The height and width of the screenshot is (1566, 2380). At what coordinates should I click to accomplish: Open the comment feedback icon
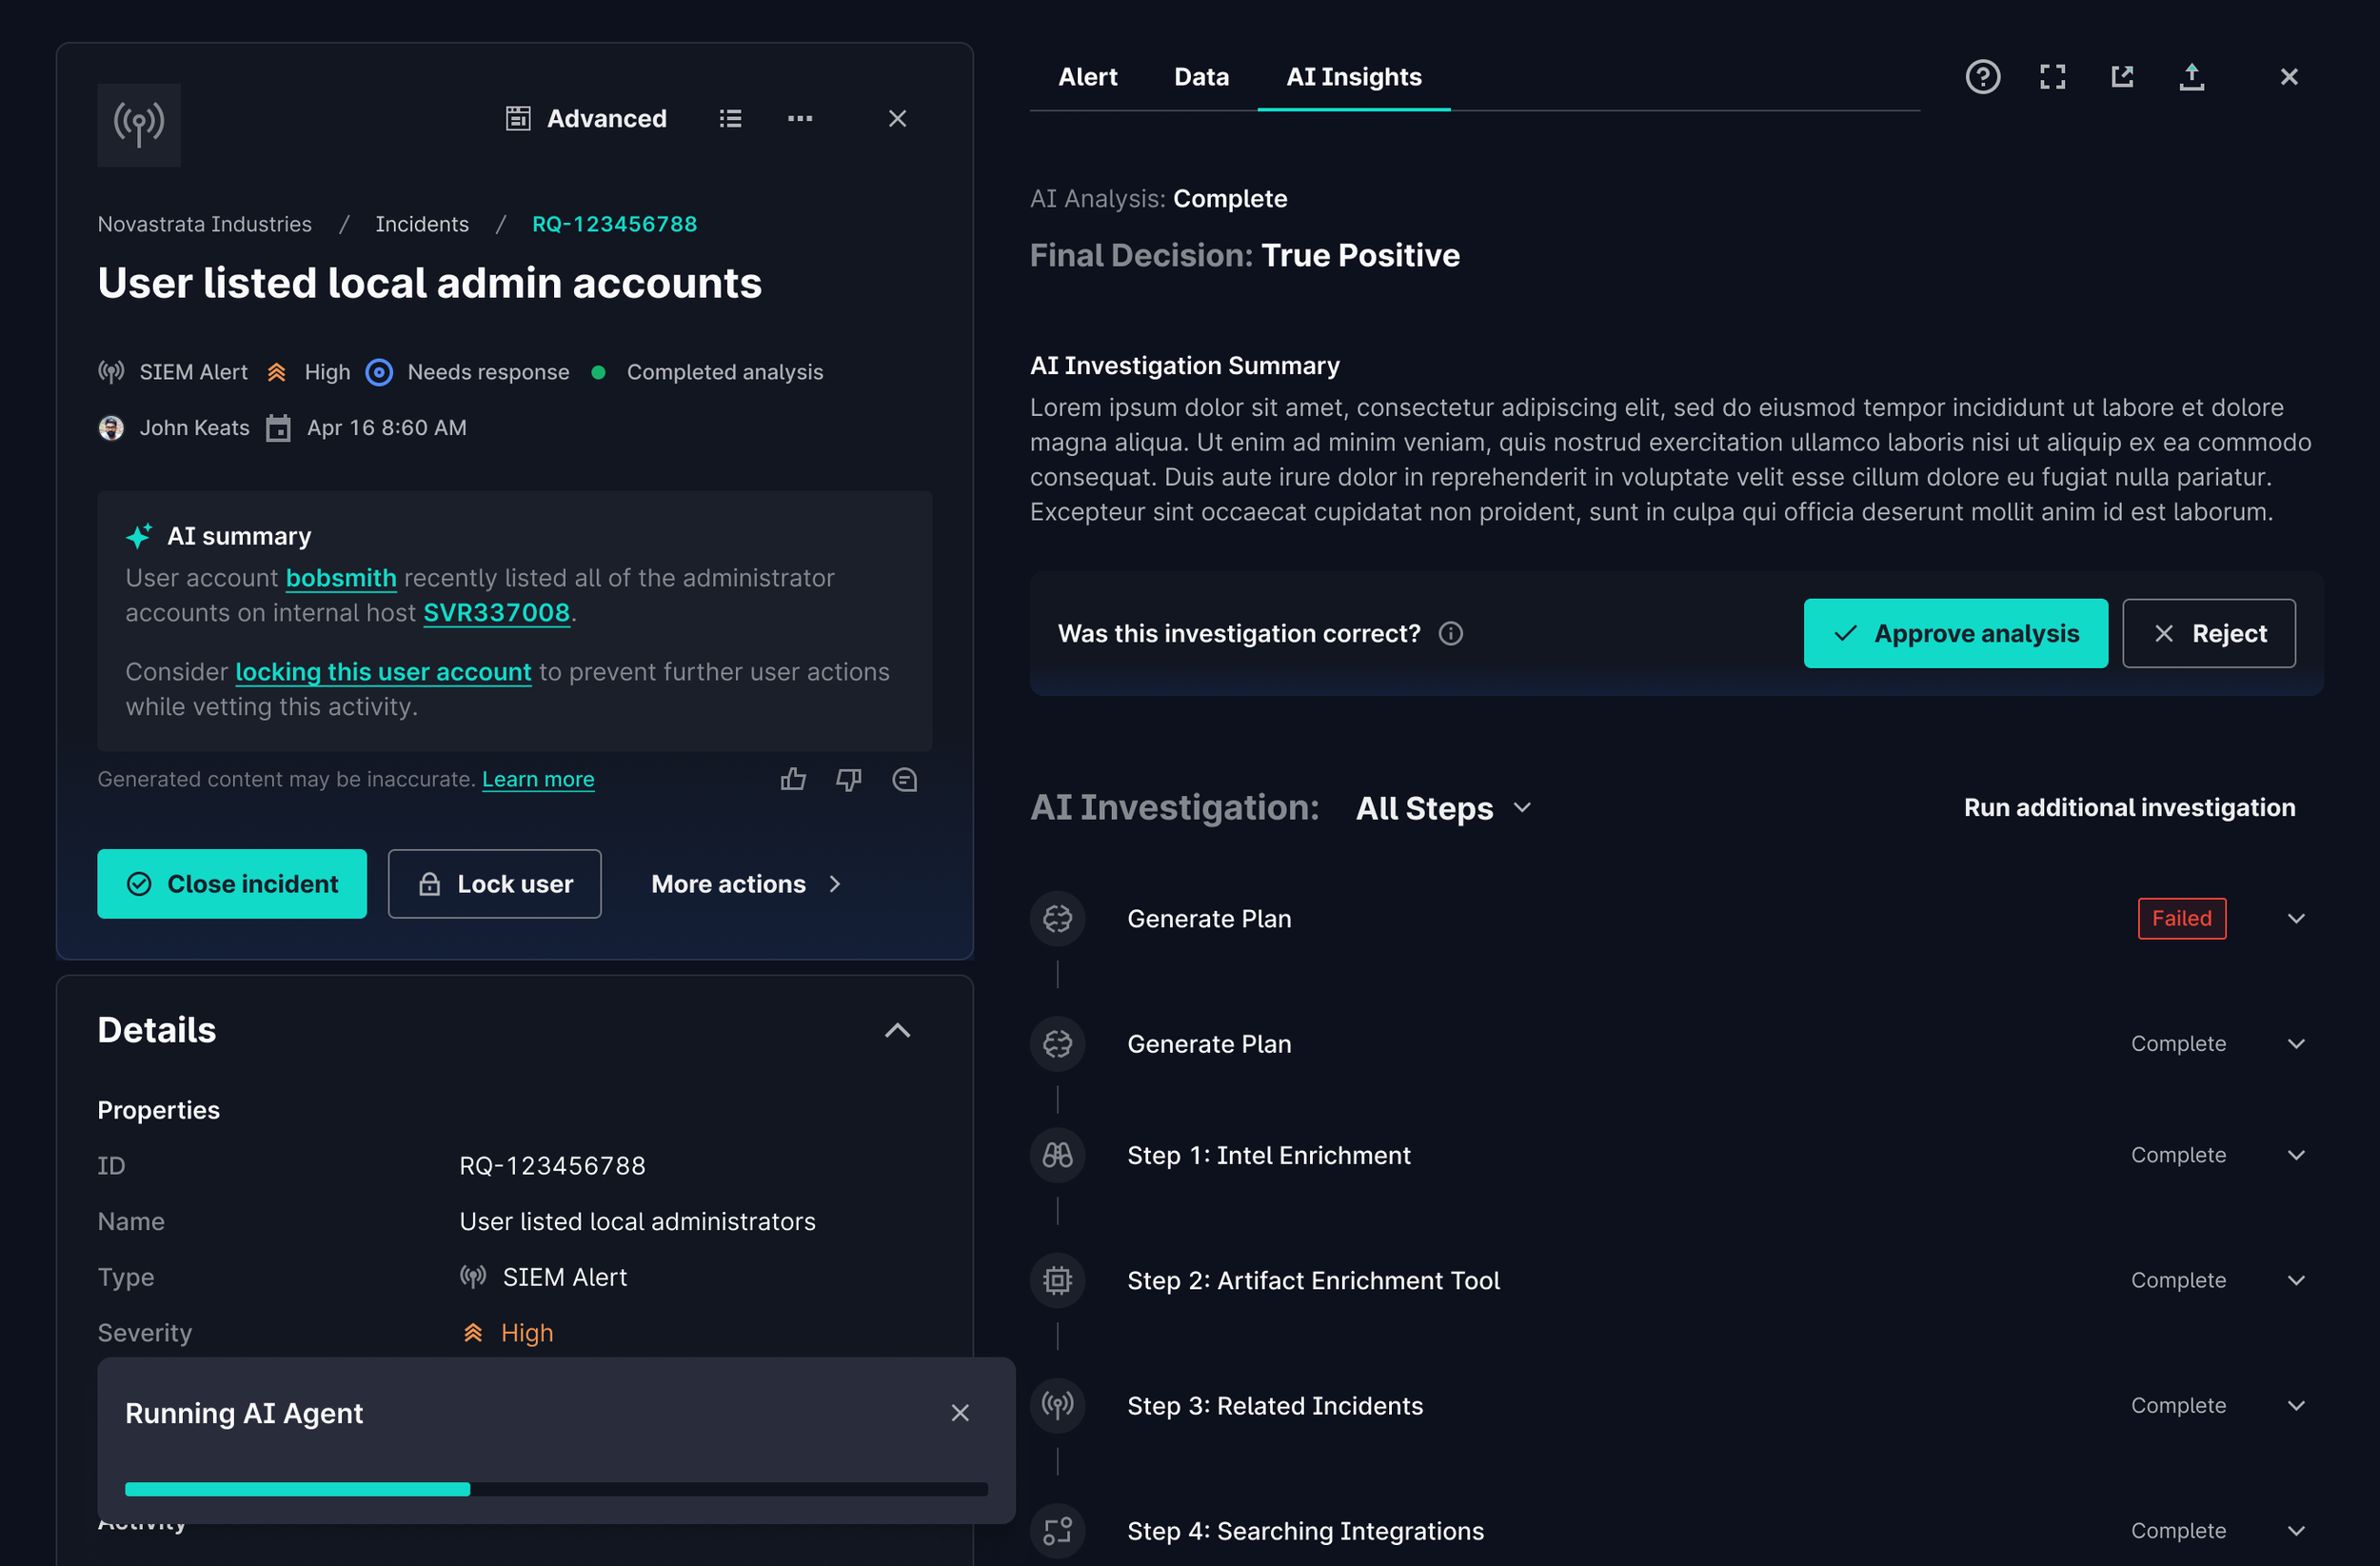coord(904,779)
